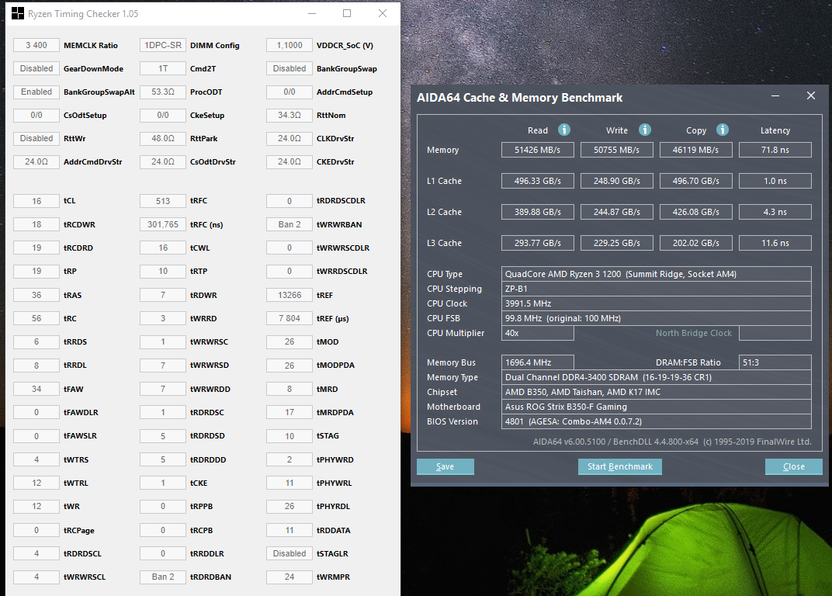Click the Ryzen Timing Checker app icon
The image size is (832, 596).
[18, 13]
